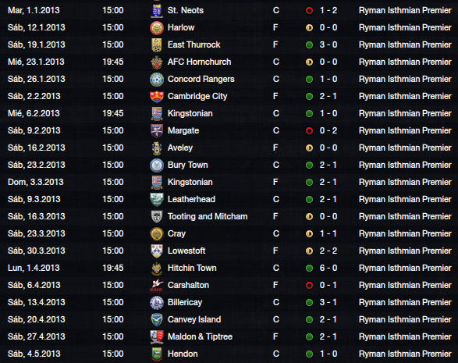Select the Bury Town badge icon
The height and width of the screenshot is (363, 458).
coord(157,165)
